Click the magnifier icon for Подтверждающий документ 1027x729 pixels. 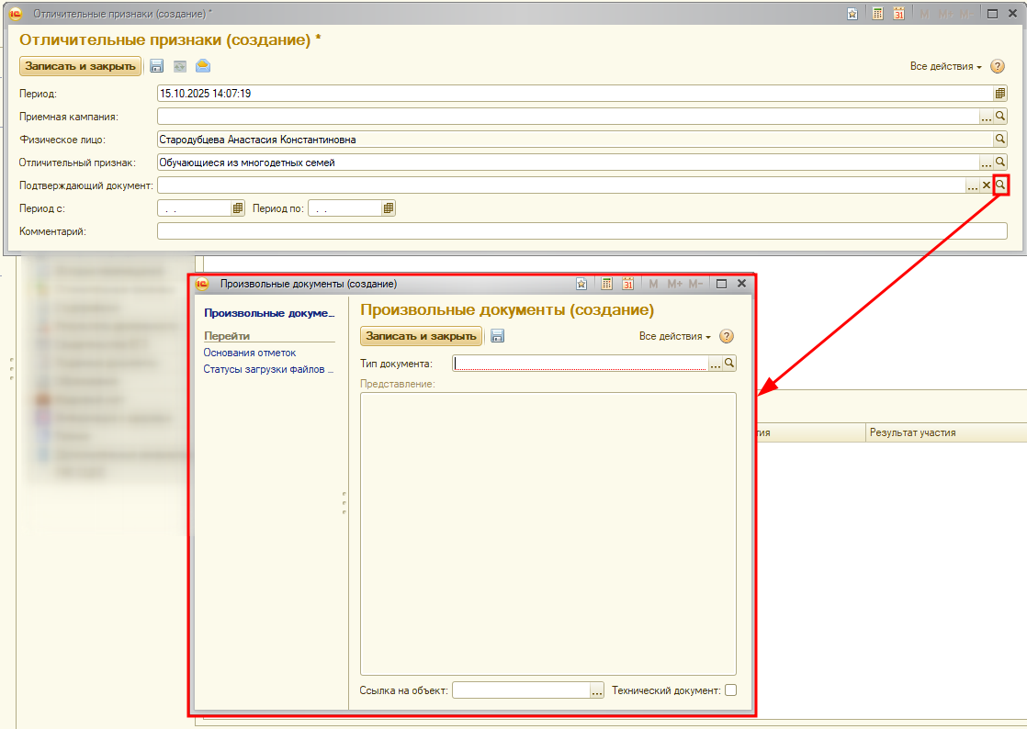point(1000,185)
